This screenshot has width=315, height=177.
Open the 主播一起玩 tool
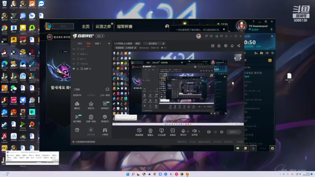tap(91, 118)
